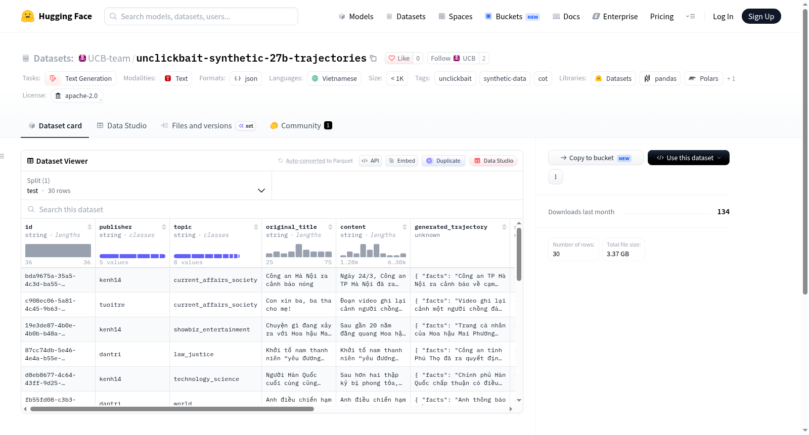This screenshot has width=809, height=435.
Task: Like this dataset
Action: [x=399, y=58]
